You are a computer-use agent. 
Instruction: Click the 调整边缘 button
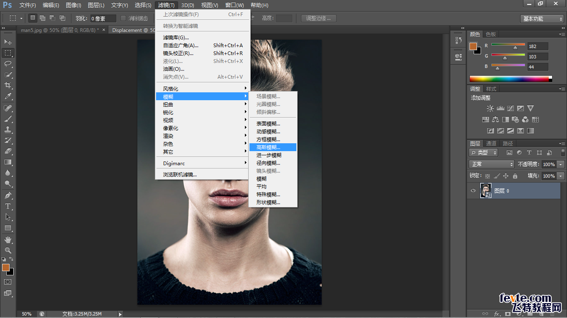[x=319, y=18]
